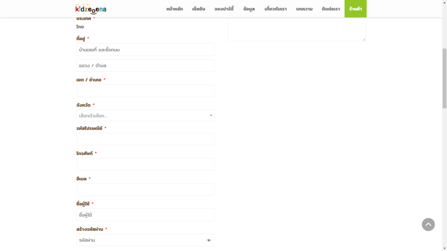Click the โทรศัพท์ phone field
This screenshot has height=251, width=447.
click(145, 164)
